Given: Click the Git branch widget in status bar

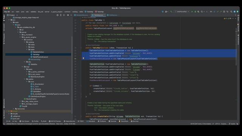Looking at the screenshot, I should [232, 124].
